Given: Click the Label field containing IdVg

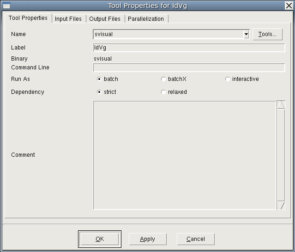Looking at the screenshot, I should 189,48.
